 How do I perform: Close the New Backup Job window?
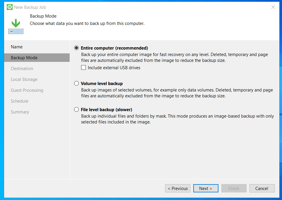[273, 7]
